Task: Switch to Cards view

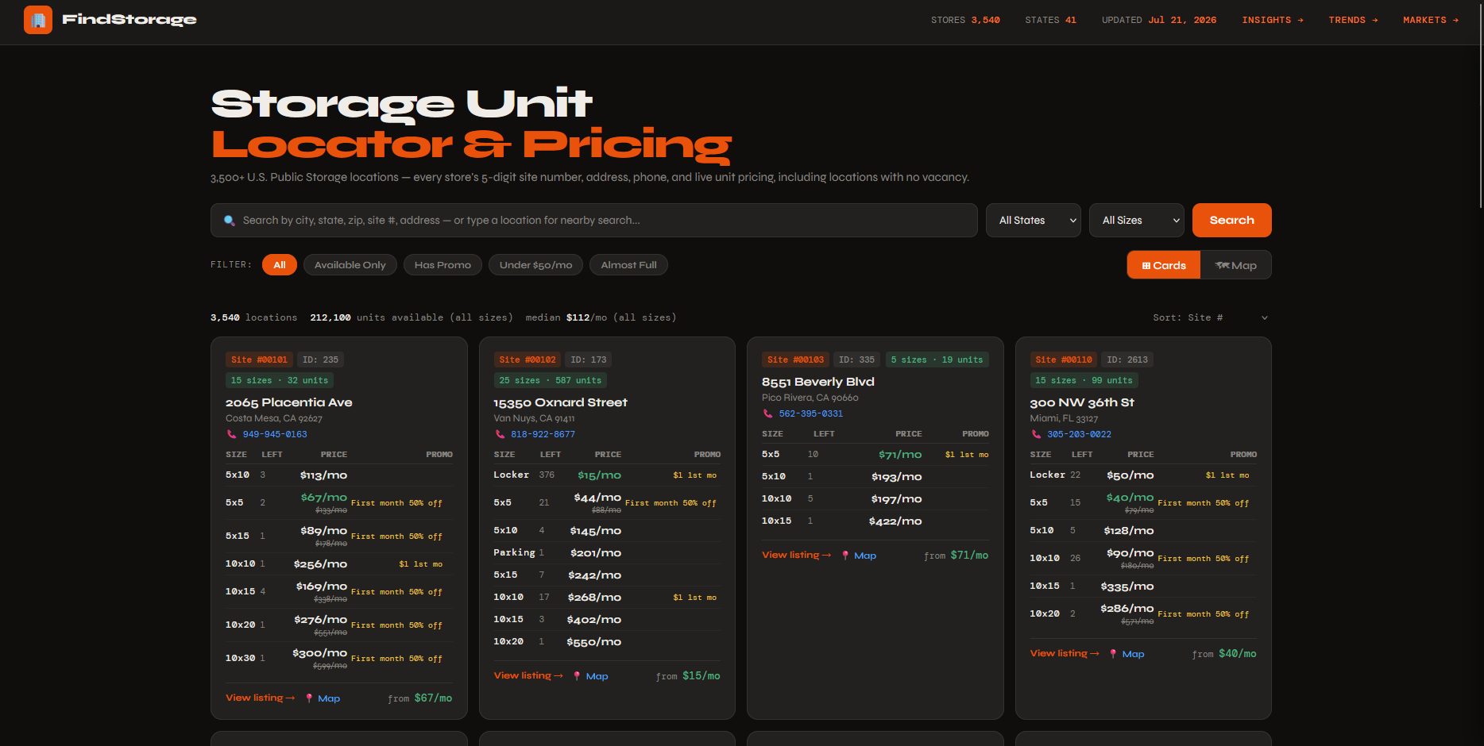Action: 1164,265
